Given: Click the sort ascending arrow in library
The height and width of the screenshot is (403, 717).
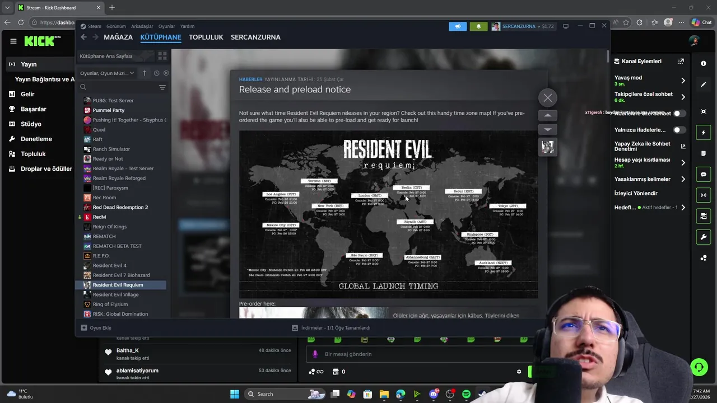Looking at the screenshot, I should (x=145, y=73).
